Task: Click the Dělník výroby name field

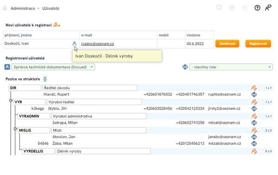Action: pos(103,151)
